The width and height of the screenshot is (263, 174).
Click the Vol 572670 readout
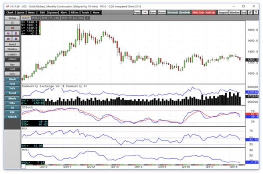coord(33,101)
